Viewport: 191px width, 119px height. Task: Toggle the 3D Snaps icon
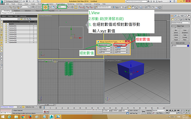(80, 7)
